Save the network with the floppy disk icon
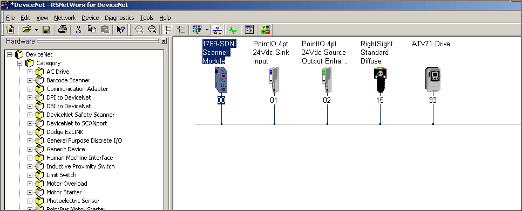Screen dimensions: 522x211 coord(46,30)
